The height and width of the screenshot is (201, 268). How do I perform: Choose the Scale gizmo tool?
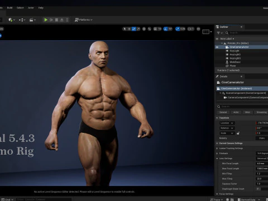138,29
